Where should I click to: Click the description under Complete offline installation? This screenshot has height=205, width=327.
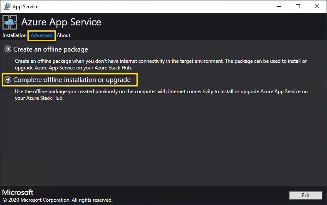[161, 94]
